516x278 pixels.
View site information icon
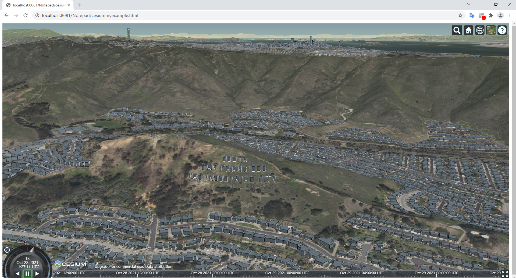tap(37, 15)
